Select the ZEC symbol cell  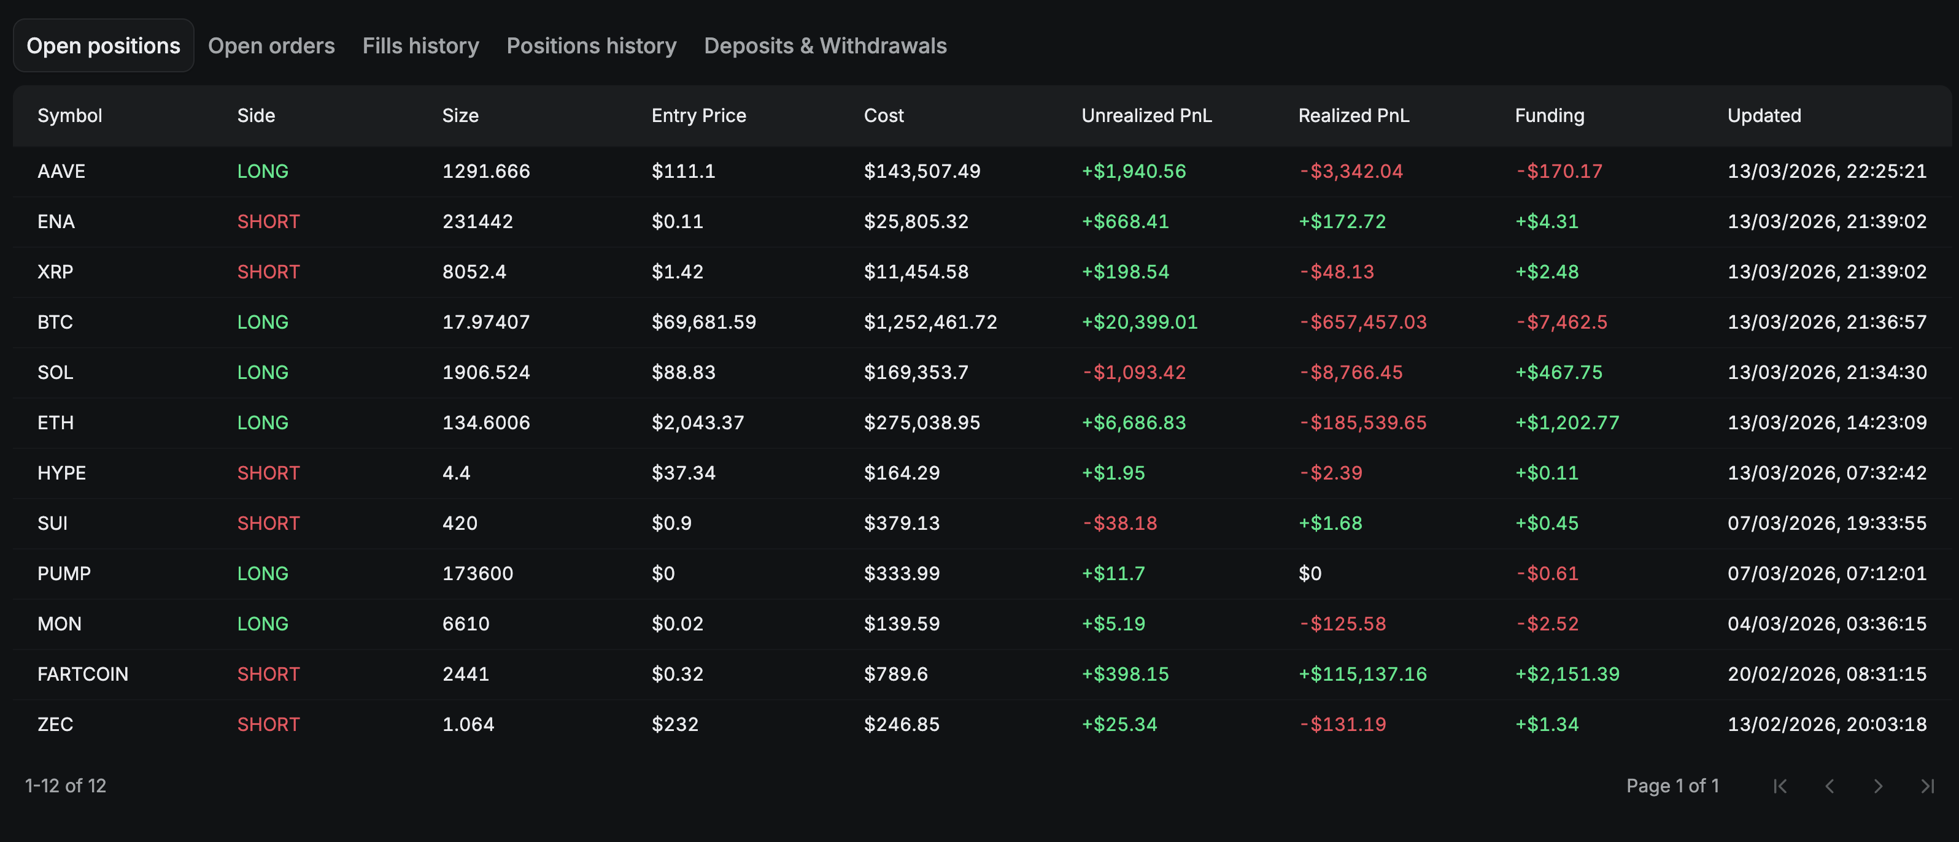click(55, 724)
